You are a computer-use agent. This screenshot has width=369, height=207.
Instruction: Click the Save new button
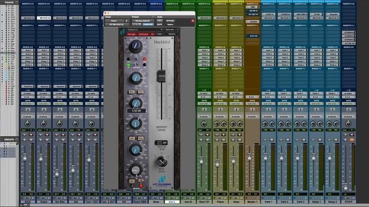click(x=170, y=30)
